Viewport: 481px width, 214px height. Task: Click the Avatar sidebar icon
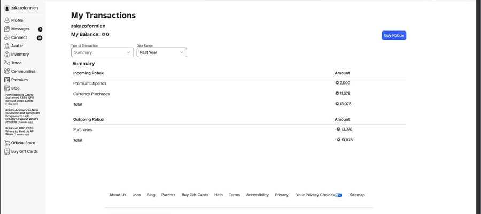(x=7, y=46)
